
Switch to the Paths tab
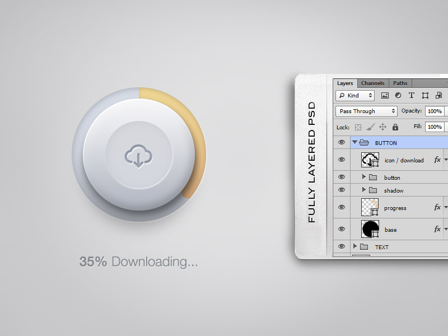tap(400, 83)
